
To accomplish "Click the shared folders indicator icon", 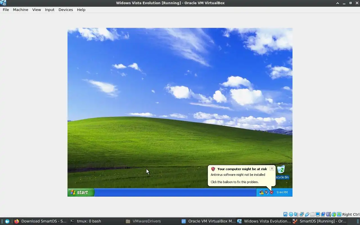I will point(312,214).
